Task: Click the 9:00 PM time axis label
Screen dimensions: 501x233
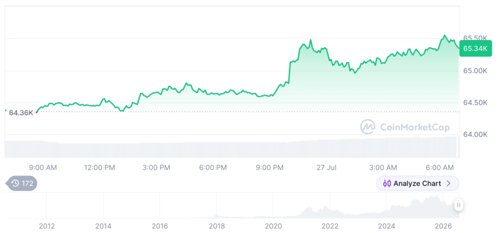Action: pyautogui.click(x=270, y=168)
